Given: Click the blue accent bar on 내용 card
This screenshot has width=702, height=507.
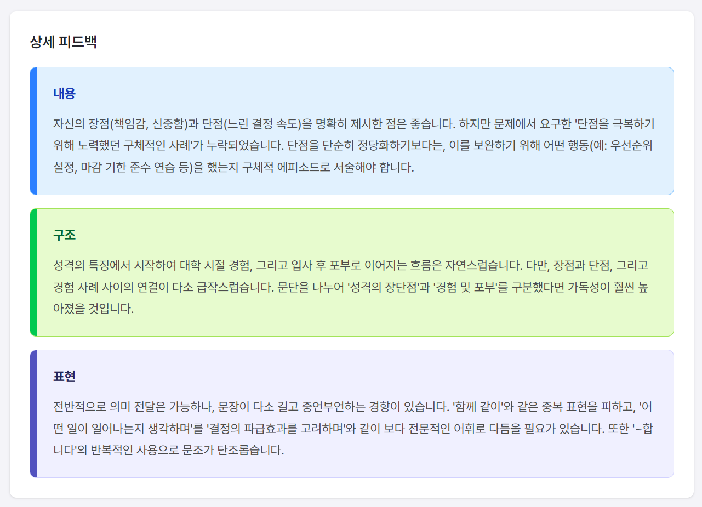Looking at the screenshot, I should tap(33, 131).
